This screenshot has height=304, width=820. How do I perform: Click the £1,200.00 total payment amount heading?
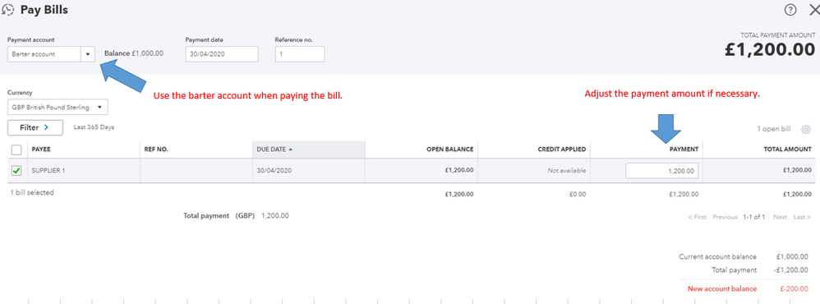click(769, 49)
